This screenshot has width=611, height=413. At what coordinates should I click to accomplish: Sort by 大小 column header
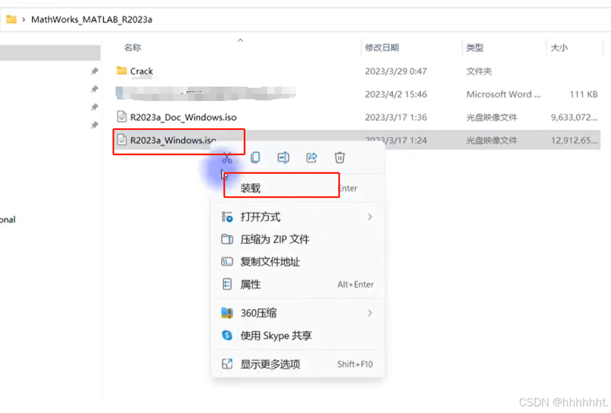click(x=559, y=47)
